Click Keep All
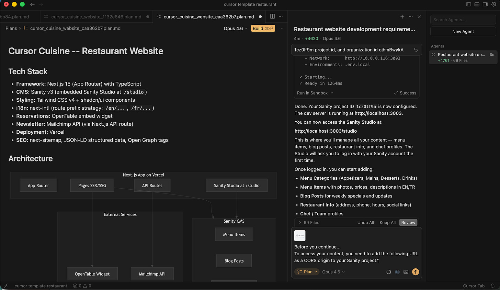This screenshot has height=290, width=500. click(x=387, y=223)
